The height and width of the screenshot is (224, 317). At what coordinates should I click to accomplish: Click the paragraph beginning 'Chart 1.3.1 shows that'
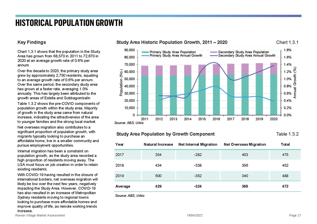point(59,58)
